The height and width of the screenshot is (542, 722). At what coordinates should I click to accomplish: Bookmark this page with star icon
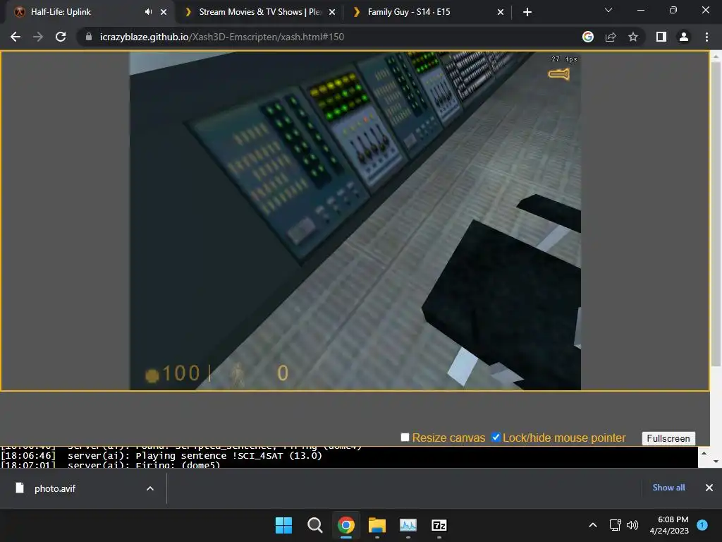[633, 37]
